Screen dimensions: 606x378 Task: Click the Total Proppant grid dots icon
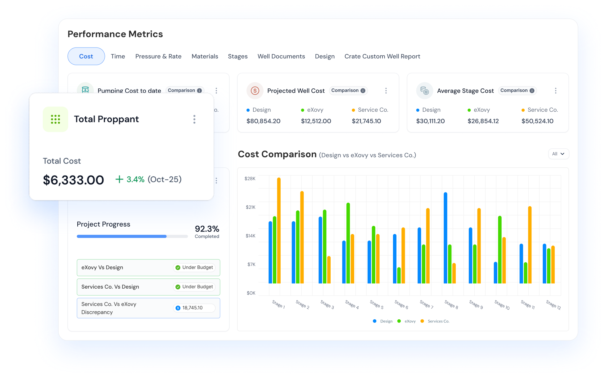(55, 119)
